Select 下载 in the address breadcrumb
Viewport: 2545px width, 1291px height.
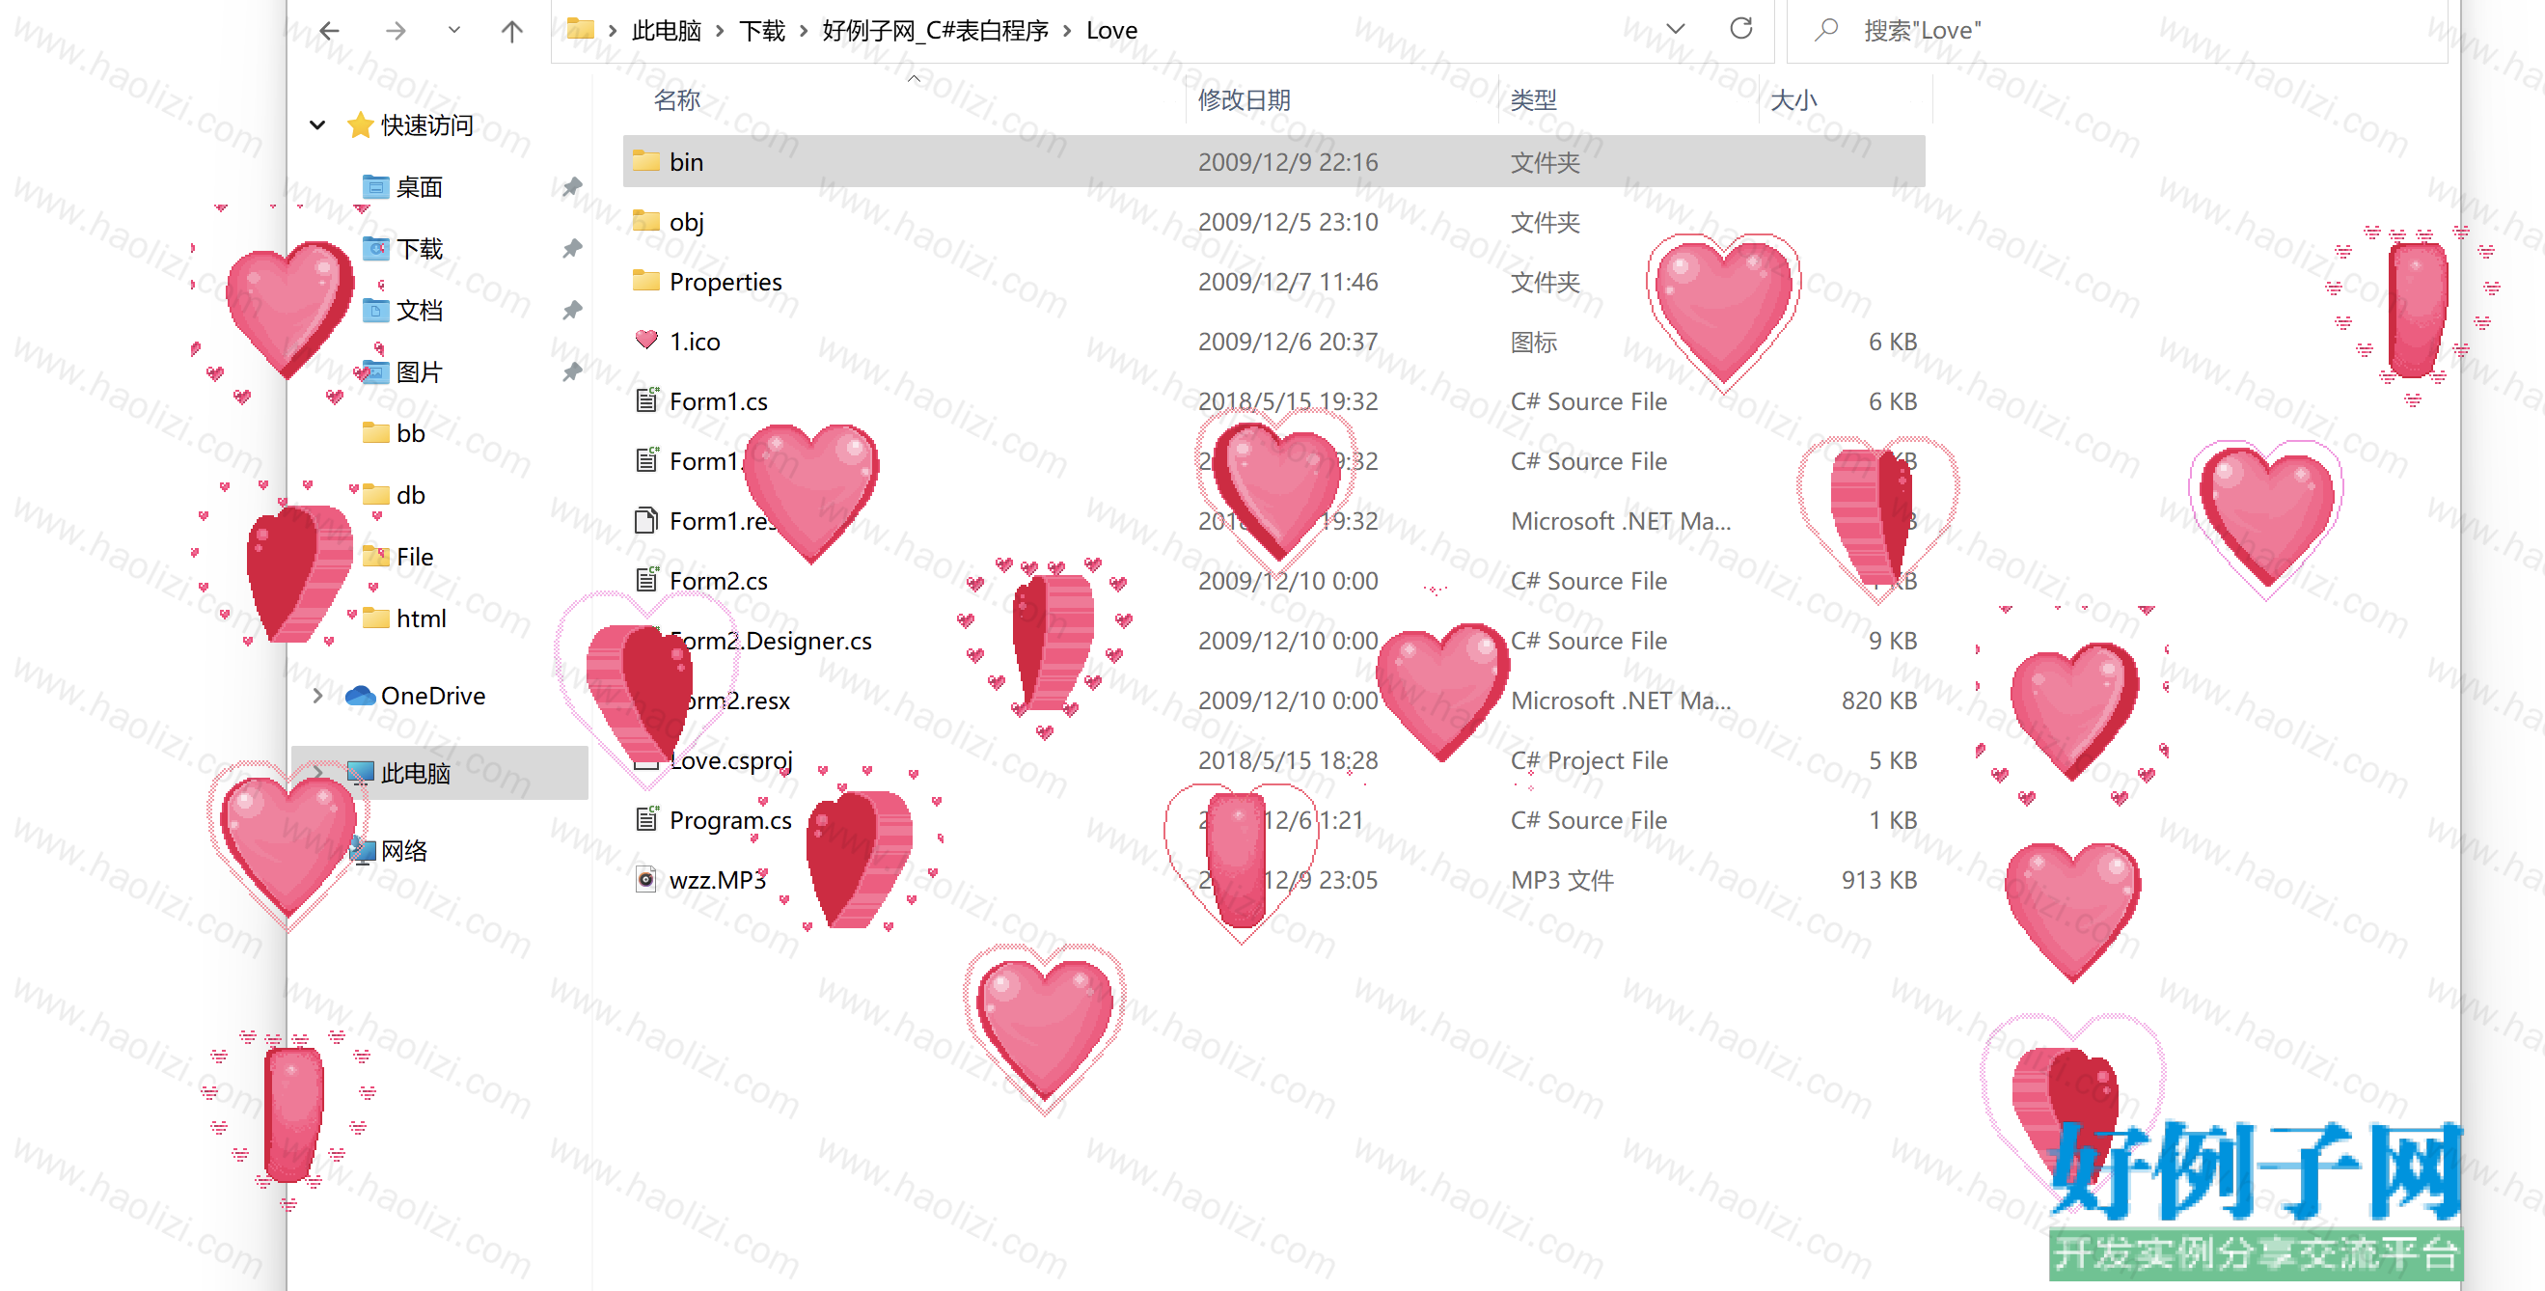pyautogui.click(x=762, y=31)
